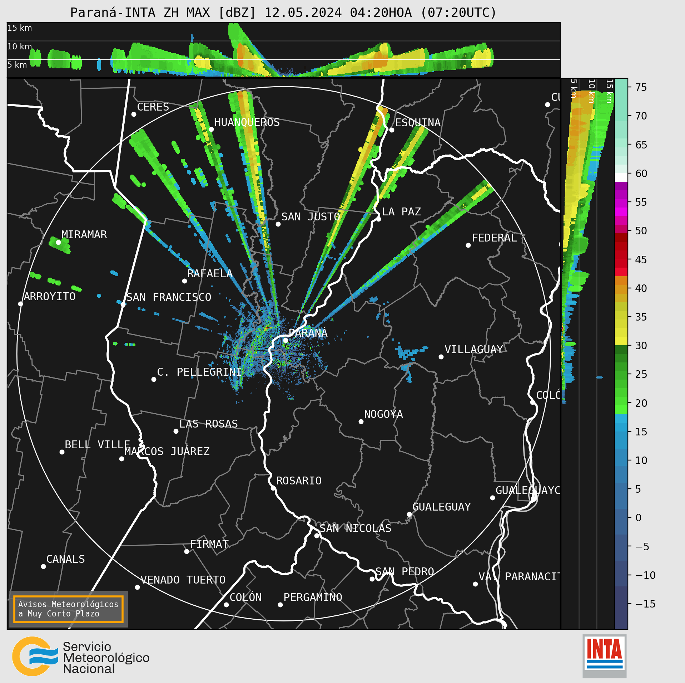Select the CANALS city label
Screen dimensions: 685x683
click(65, 559)
